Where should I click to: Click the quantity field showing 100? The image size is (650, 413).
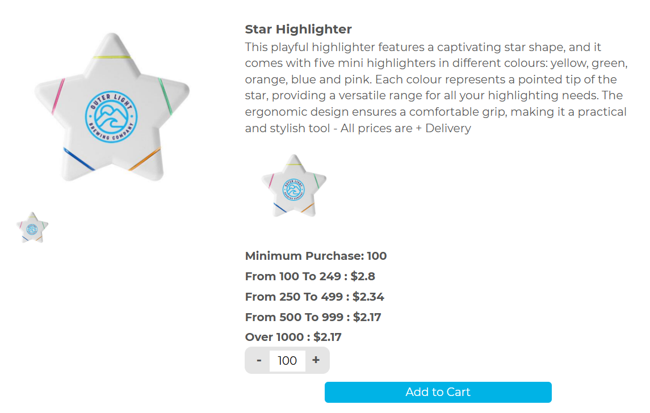287,361
